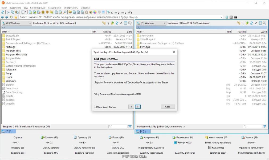Click the Удалить (F8) button
This screenshot has width=269, height=160.
point(250,138)
